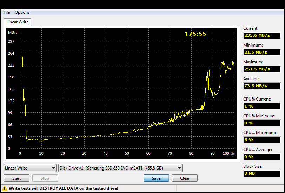Click the Start button

16,178
